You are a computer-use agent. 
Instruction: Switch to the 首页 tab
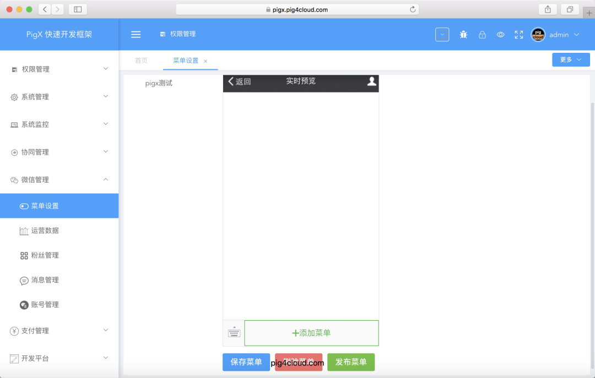pos(141,61)
